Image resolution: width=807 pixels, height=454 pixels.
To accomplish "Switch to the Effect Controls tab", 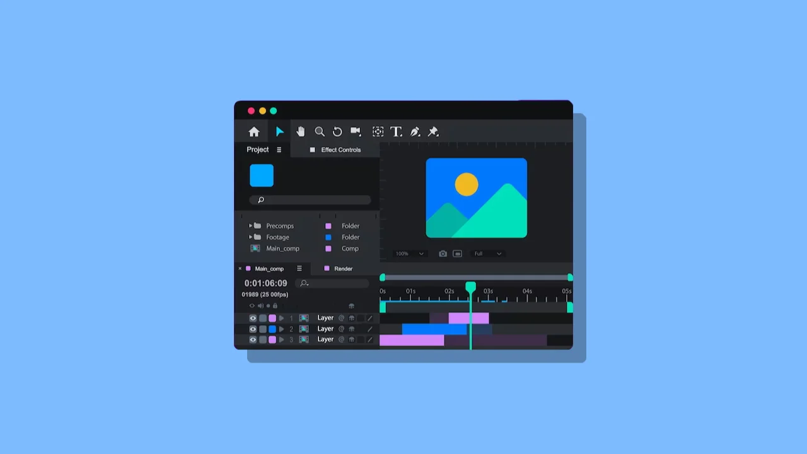I will tap(340, 149).
